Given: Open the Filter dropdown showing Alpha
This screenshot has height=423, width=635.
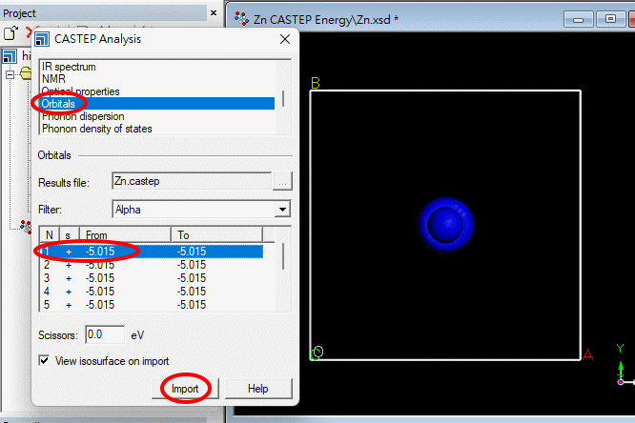Looking at the screenshot, I should coord(282,209).
